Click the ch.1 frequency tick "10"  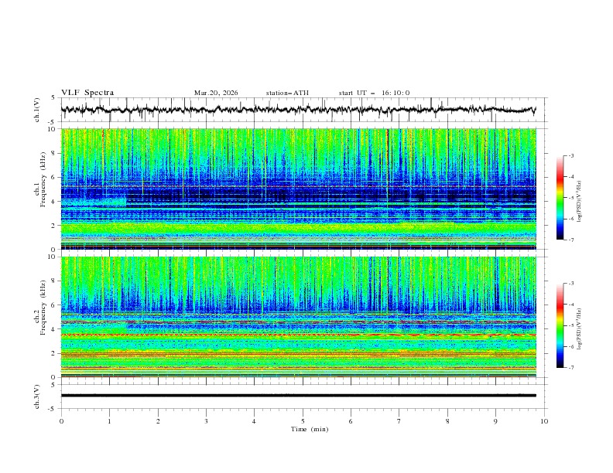coord(53,129)
